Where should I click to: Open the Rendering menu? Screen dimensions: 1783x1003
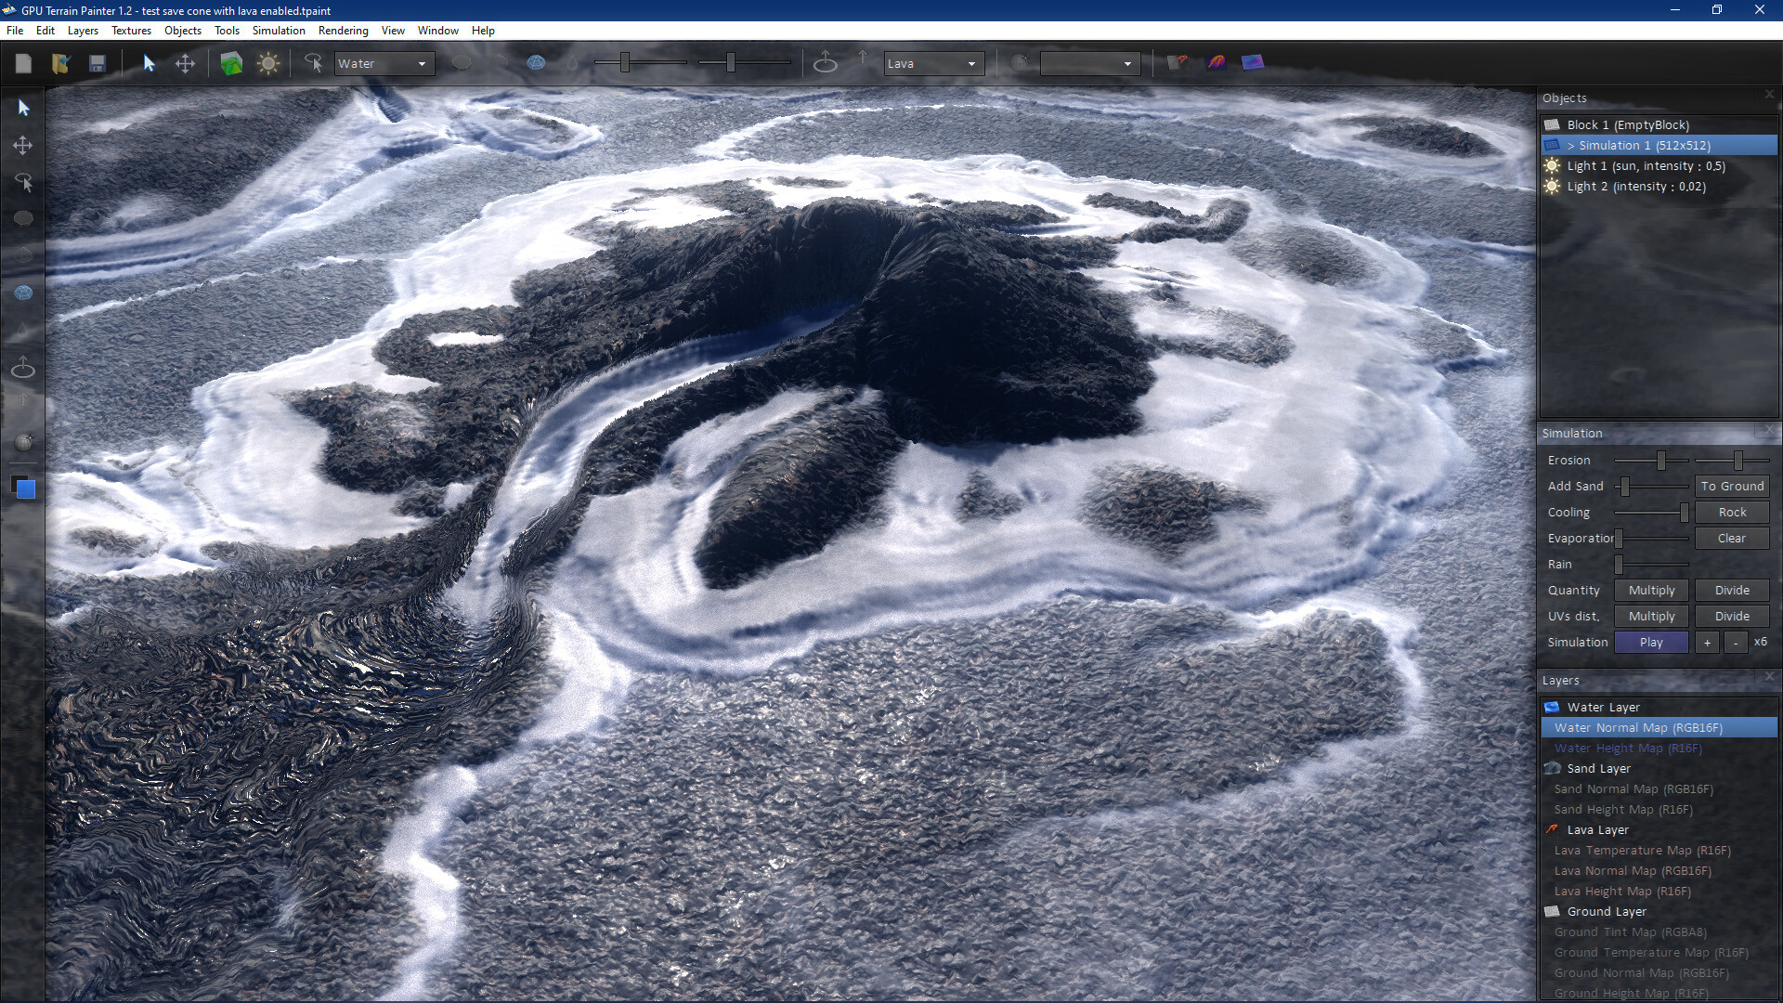tap(343, 30)
